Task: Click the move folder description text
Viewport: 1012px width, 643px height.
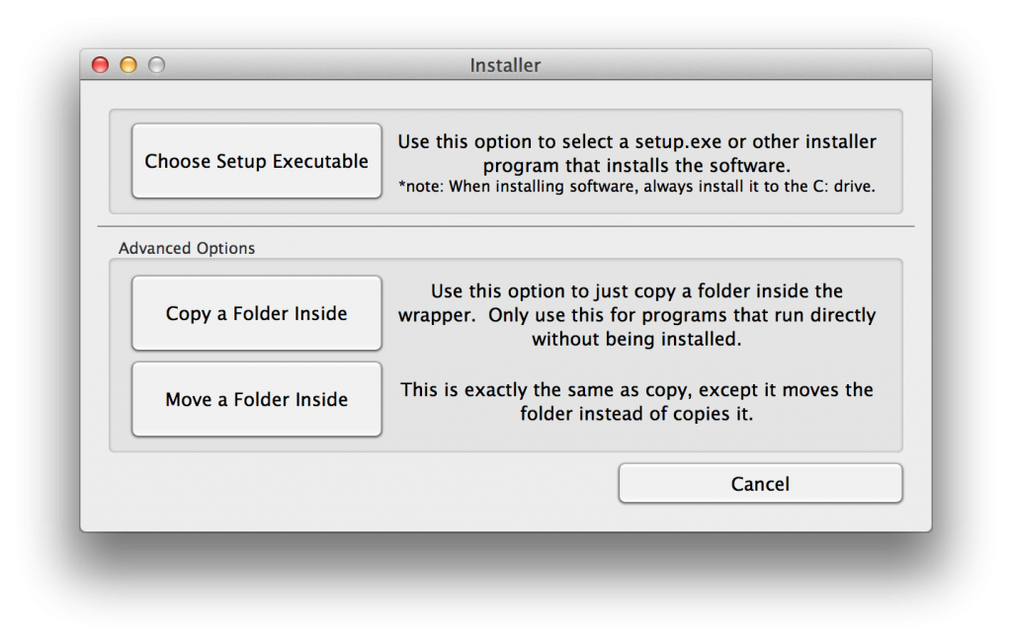Action: click(636, 401)
